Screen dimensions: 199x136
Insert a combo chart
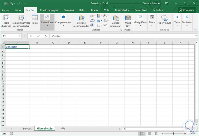pos(106,20)
